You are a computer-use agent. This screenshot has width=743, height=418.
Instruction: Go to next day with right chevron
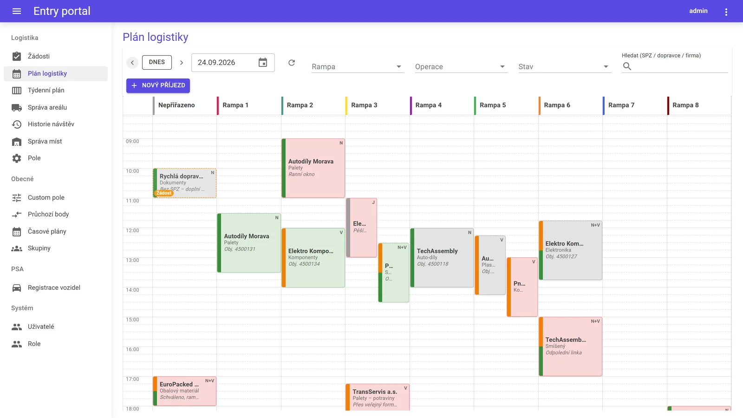click(x=182, y=63)
